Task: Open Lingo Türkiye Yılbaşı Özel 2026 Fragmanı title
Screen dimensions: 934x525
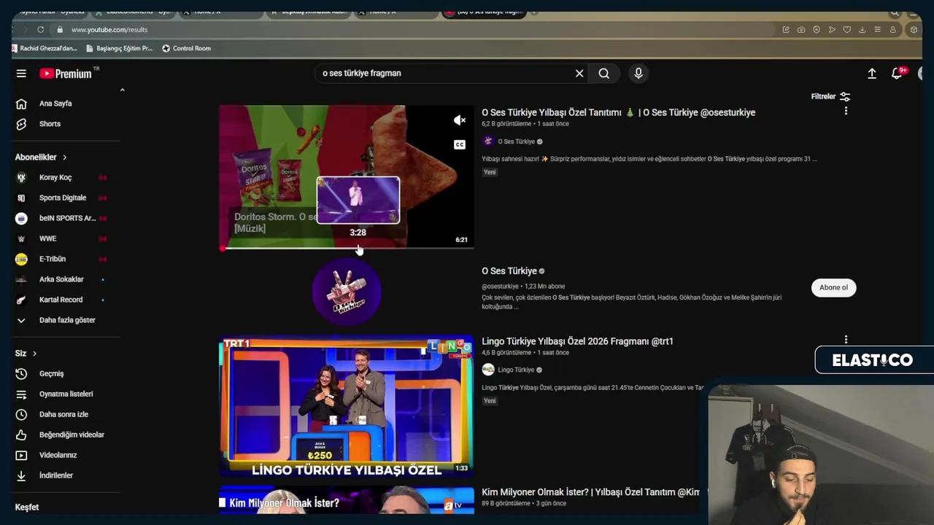Action: click(577, 341)
